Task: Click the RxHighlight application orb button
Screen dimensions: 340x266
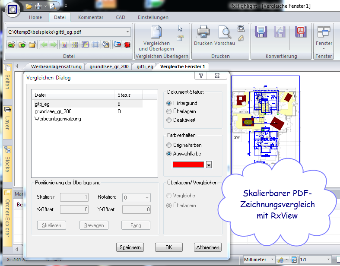Action: (x=13, y=9)
